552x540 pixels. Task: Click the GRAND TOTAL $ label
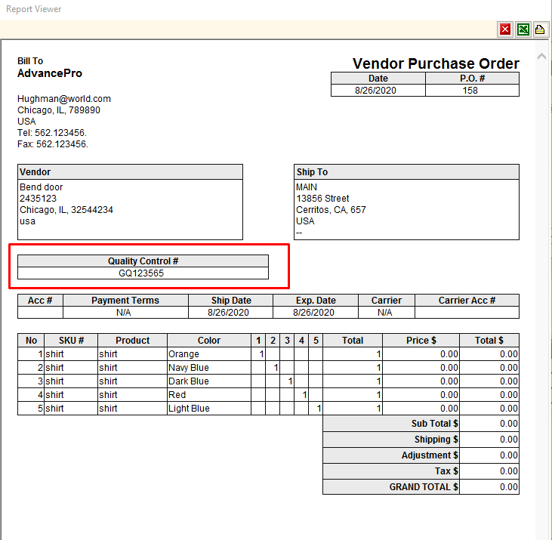[424, 487]
